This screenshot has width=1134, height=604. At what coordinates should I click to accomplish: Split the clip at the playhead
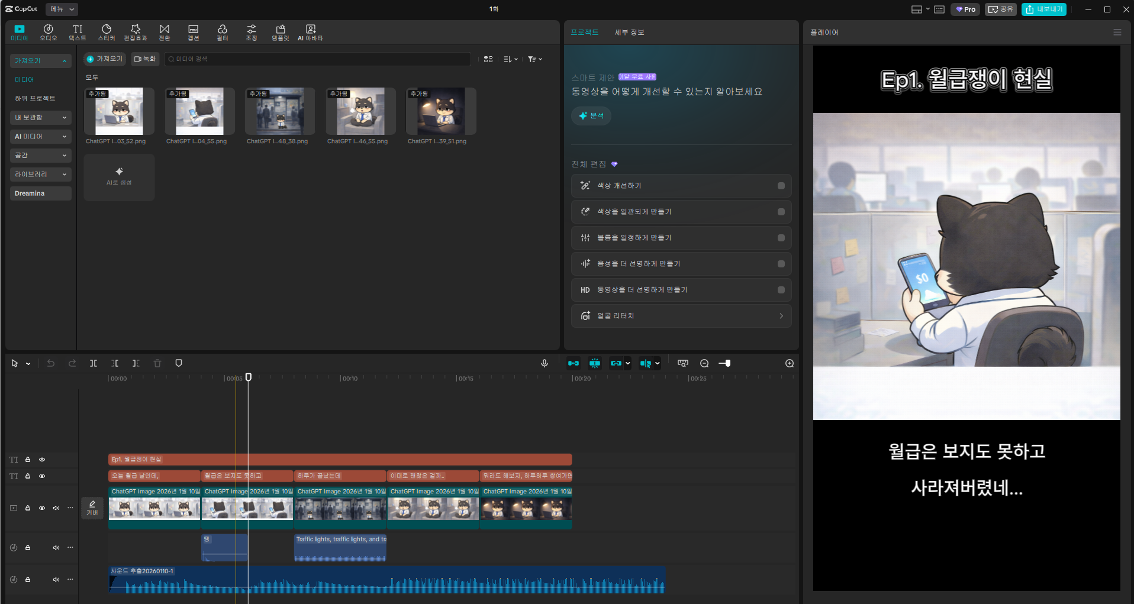(94, 363)
